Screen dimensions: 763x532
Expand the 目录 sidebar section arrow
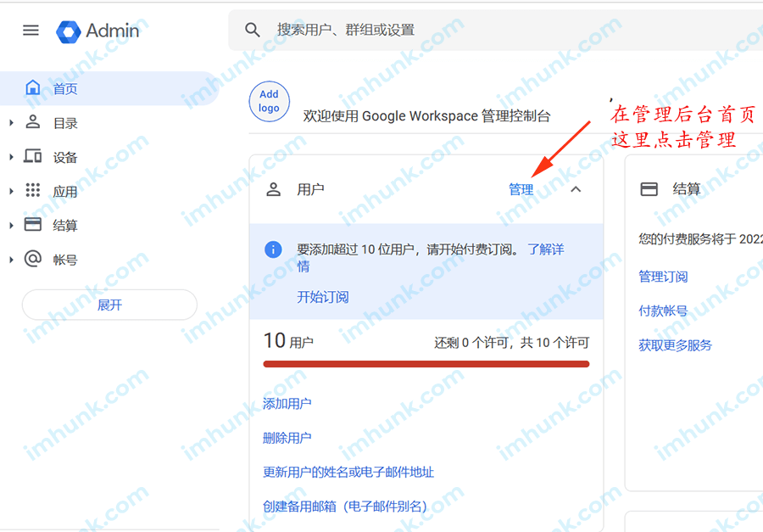point(11,123)
